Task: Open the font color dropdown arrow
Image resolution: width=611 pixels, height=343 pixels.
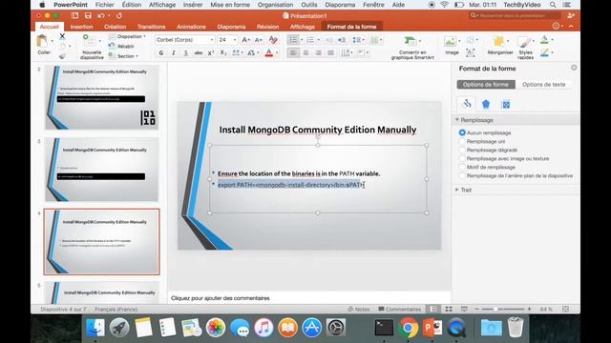Action: 277,53
